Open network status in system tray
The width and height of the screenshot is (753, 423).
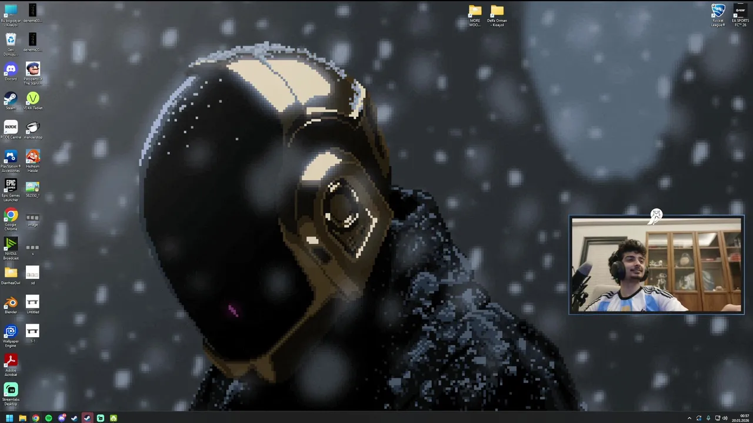coord(717,418)
